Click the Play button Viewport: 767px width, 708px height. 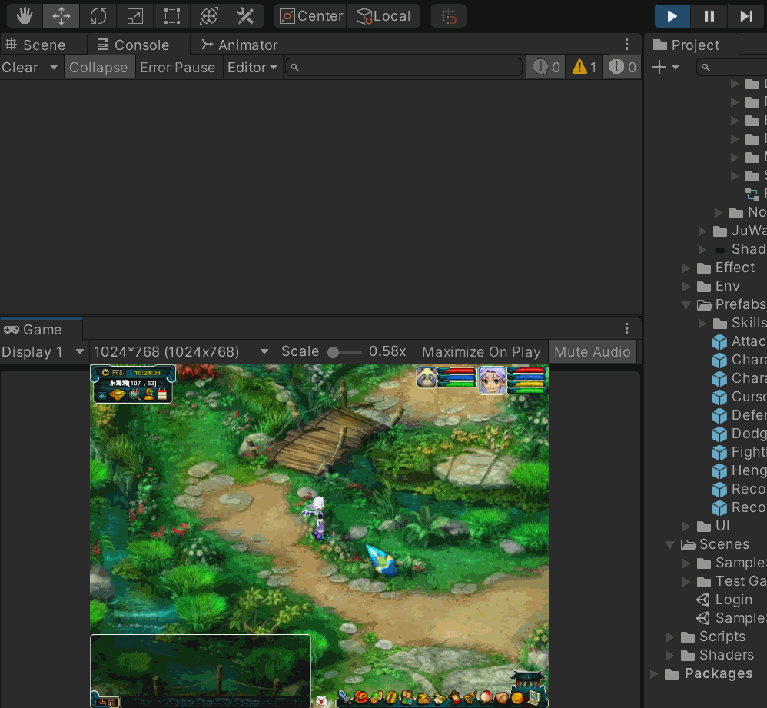tap(672, 16)
